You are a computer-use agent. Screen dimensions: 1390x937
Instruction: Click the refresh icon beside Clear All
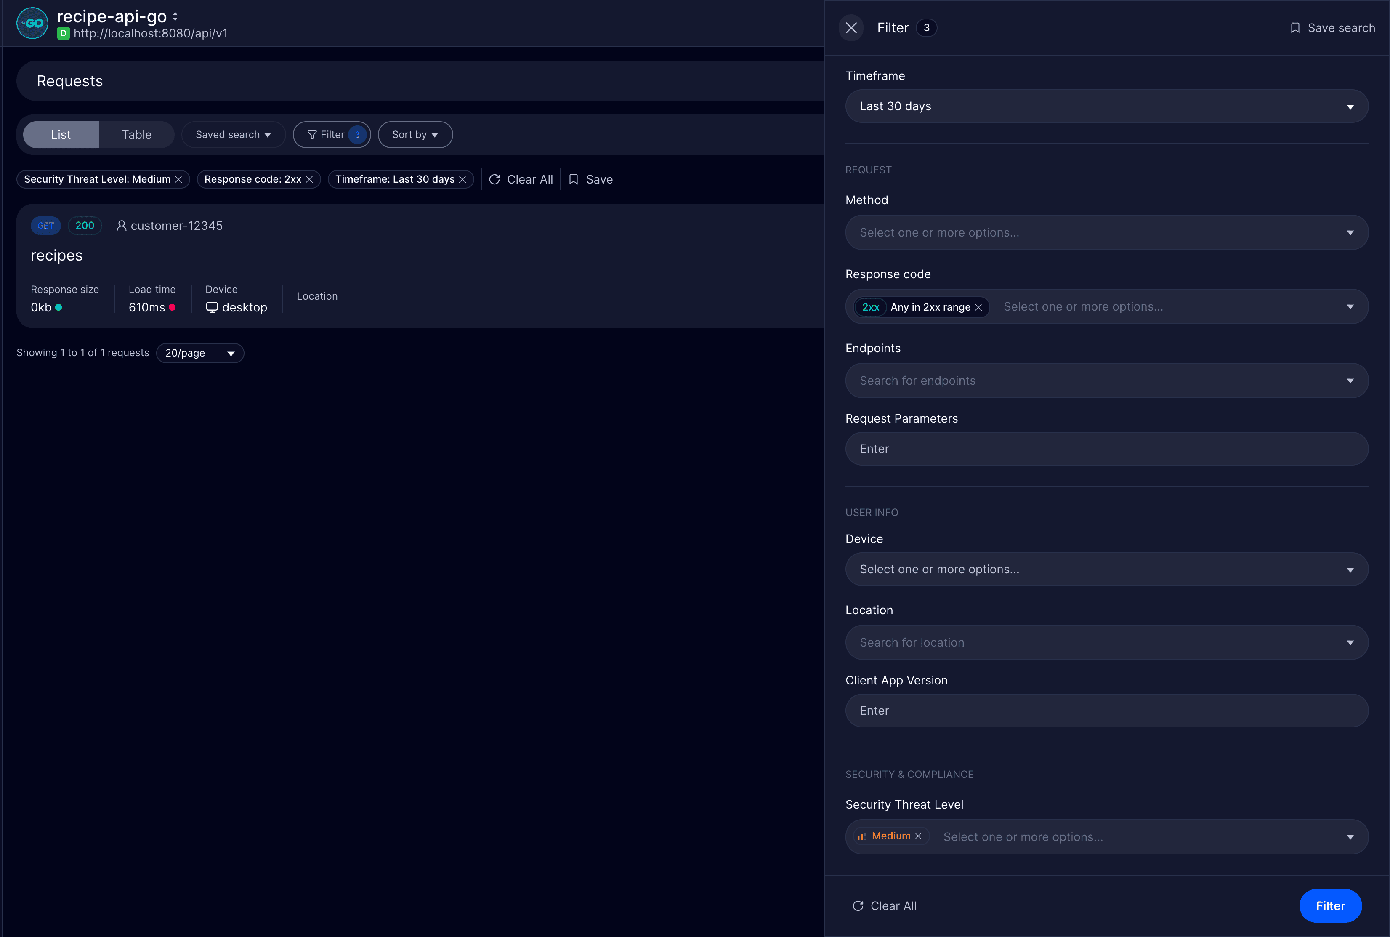494,179
